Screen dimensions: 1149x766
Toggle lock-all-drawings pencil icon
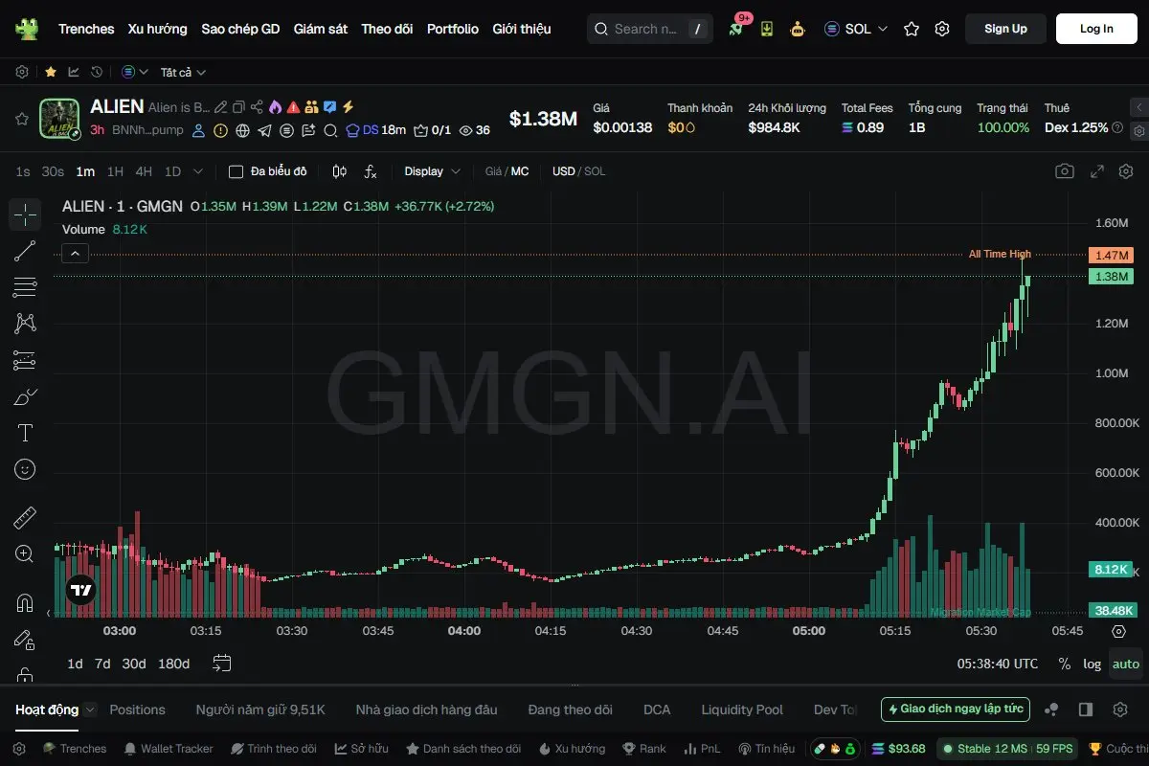pyautogui.click(x=25, y=640)
